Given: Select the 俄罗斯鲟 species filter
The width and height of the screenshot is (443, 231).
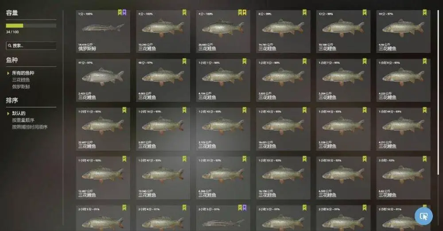Looking at the screenshot, I should click(21, 87).
